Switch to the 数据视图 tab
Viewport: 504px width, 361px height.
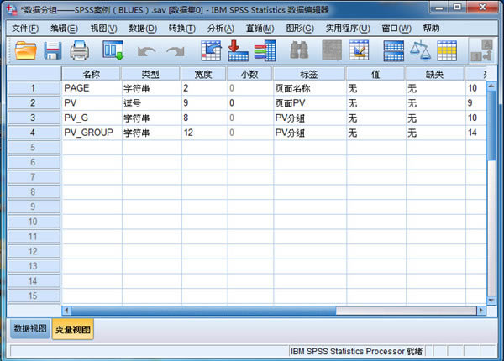[x=29, y=328]
